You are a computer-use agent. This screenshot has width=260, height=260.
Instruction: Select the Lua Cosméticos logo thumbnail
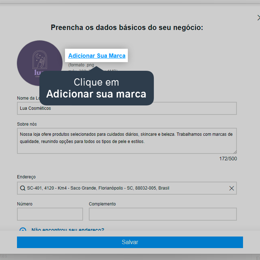[40, 63]
